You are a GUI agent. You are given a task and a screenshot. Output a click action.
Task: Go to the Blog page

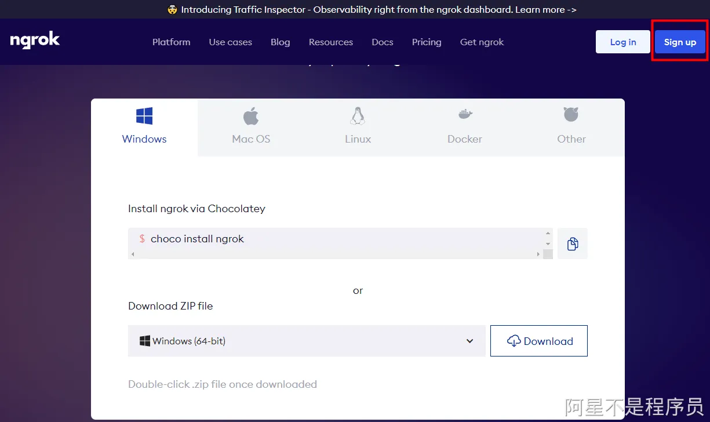click(280, 42)
